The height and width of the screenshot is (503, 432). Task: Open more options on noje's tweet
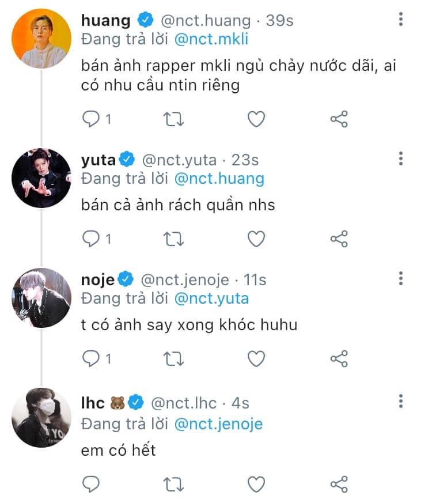[401, 279]
